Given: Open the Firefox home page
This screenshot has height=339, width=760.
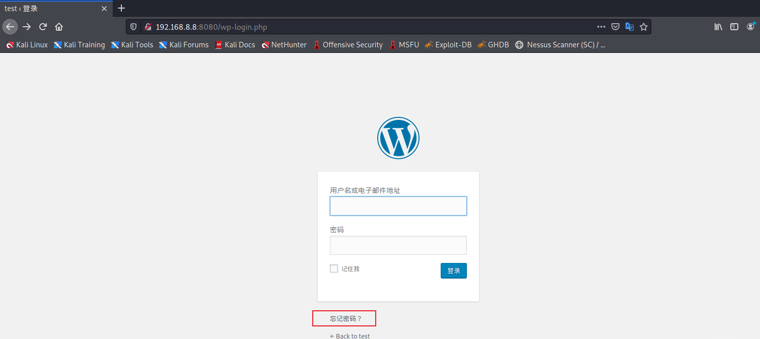Looking at the screenshot, I should pyautogui.click(x=59, y=27).
